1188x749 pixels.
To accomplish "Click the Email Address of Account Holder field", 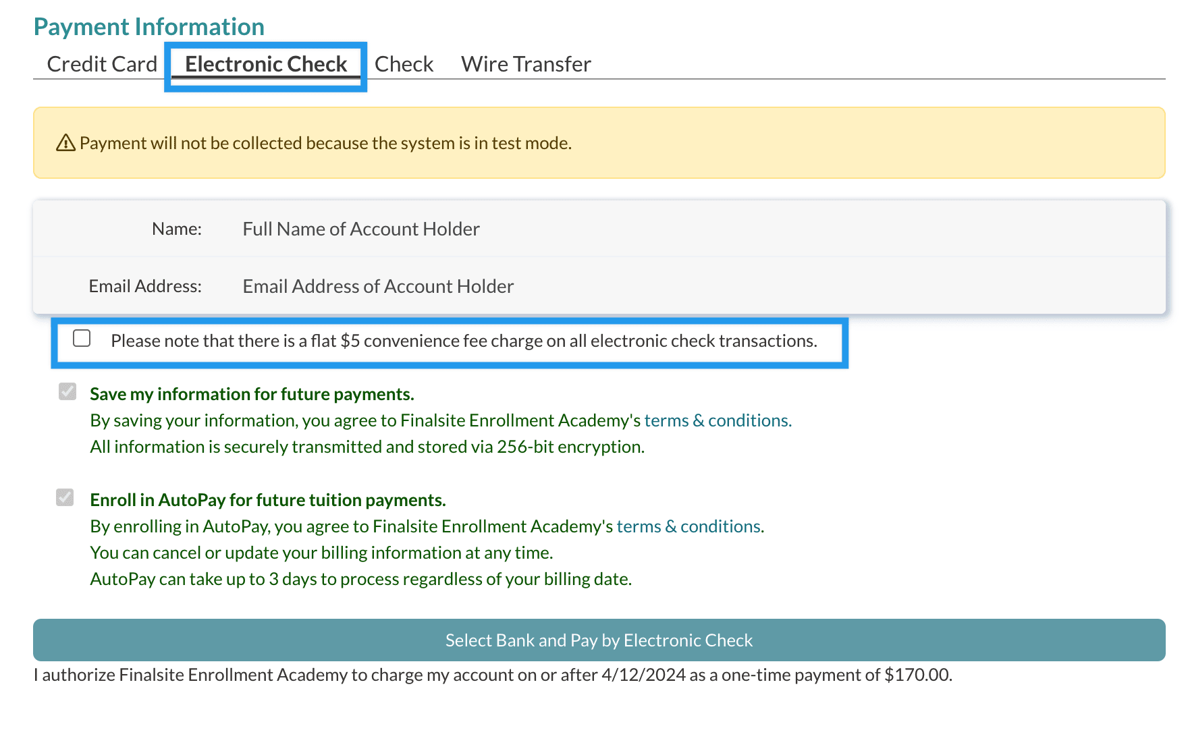I will (699, 286).
